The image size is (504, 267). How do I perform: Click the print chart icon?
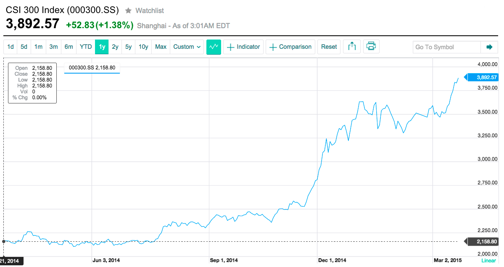(371, 47)
